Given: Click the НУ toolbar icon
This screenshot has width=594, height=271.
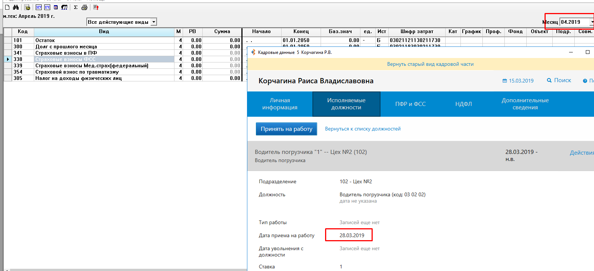Looking at the screenshot, I should point(39,7).
